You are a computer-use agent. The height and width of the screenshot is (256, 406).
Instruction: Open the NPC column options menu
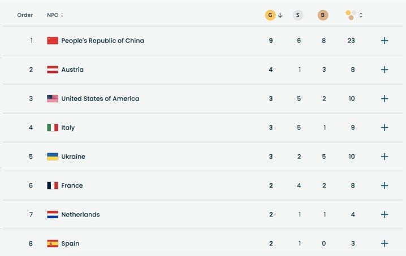pos(62,15)
